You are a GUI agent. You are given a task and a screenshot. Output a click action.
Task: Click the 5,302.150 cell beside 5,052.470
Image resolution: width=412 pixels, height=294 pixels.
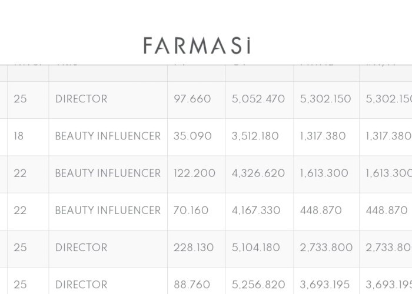pos(326,99)
